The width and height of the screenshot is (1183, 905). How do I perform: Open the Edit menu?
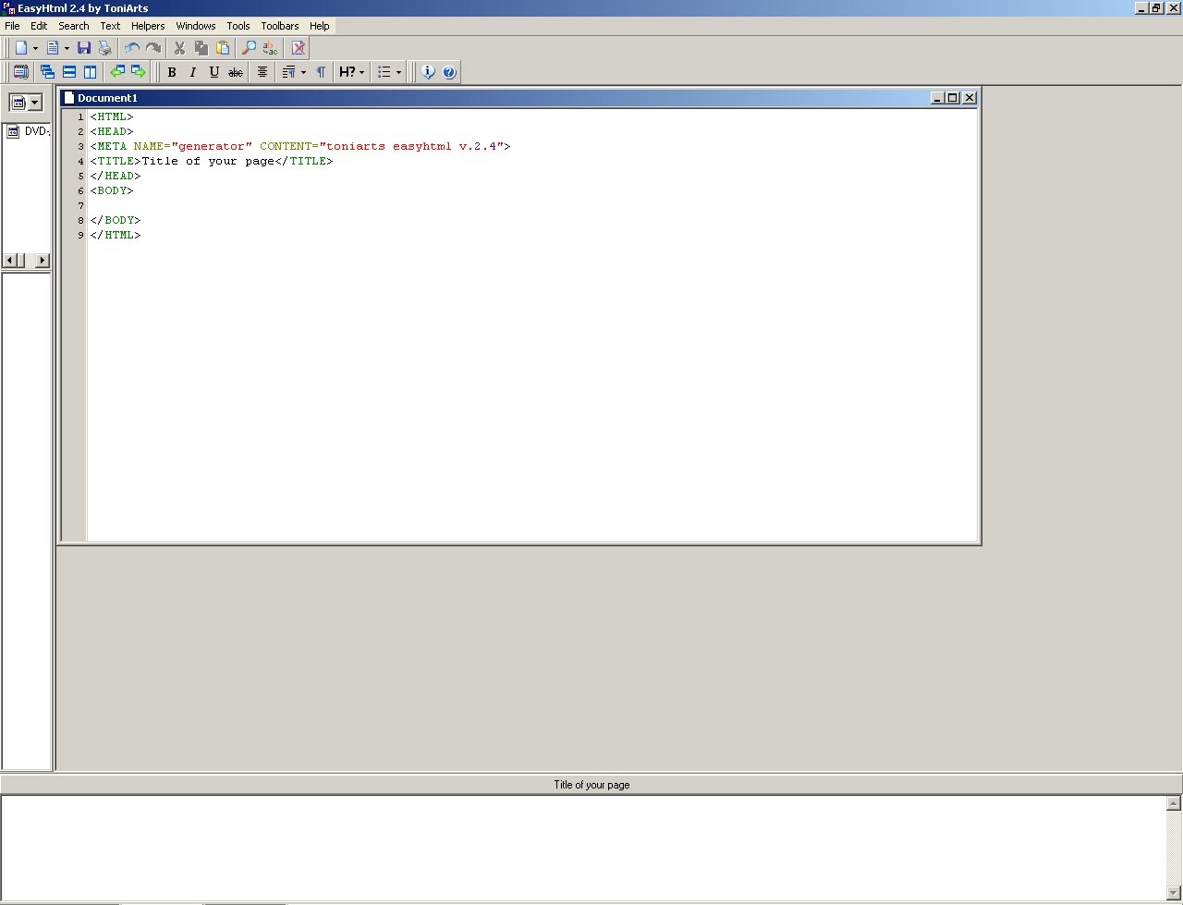point(39,26)
